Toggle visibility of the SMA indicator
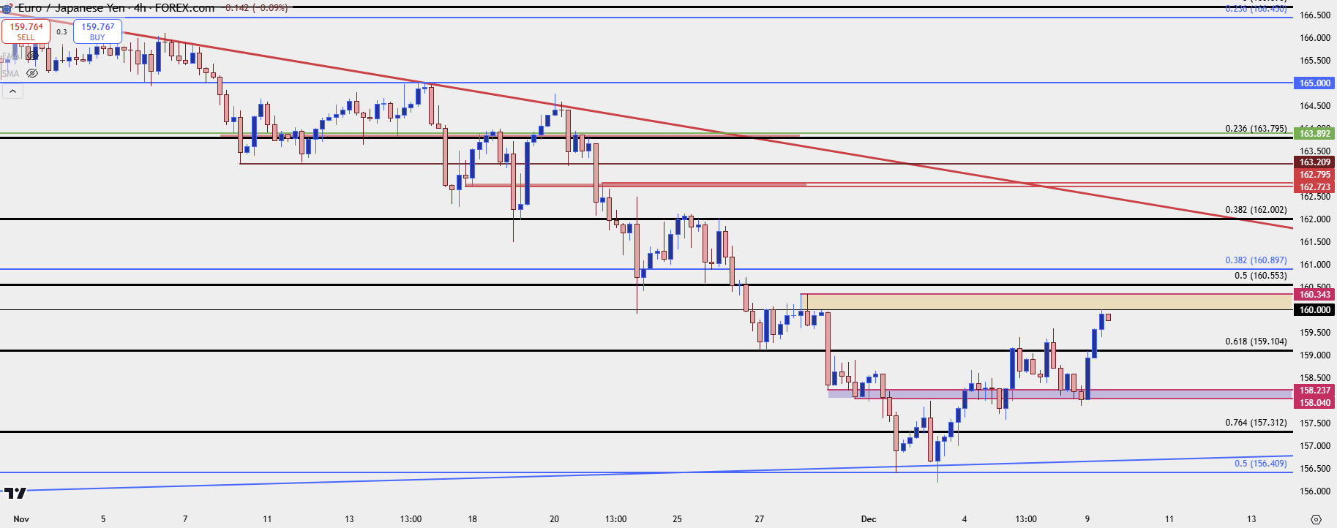 [32, 73]
